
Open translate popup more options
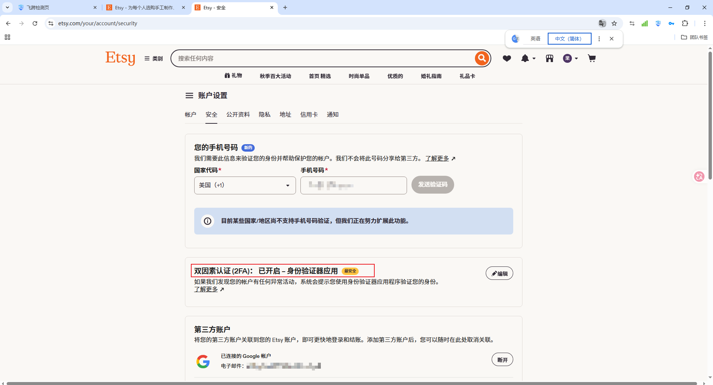click(599, 39)
